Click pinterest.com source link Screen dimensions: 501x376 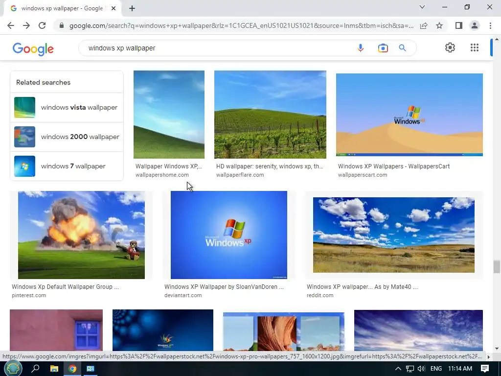click(29, 295)
